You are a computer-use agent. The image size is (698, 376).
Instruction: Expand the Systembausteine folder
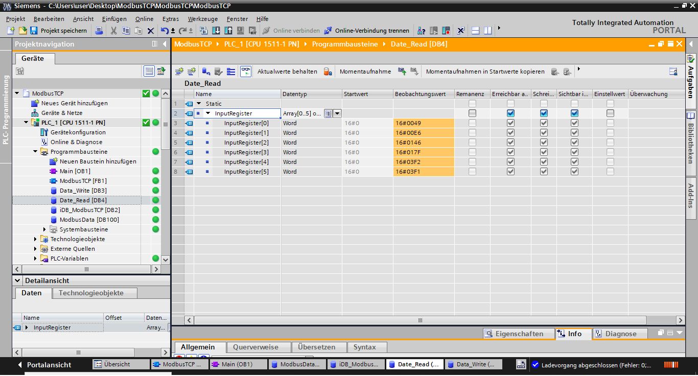pyautogui.click(x=44, y=229)
